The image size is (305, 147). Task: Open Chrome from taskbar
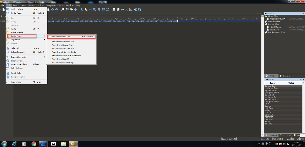[34, 144]
